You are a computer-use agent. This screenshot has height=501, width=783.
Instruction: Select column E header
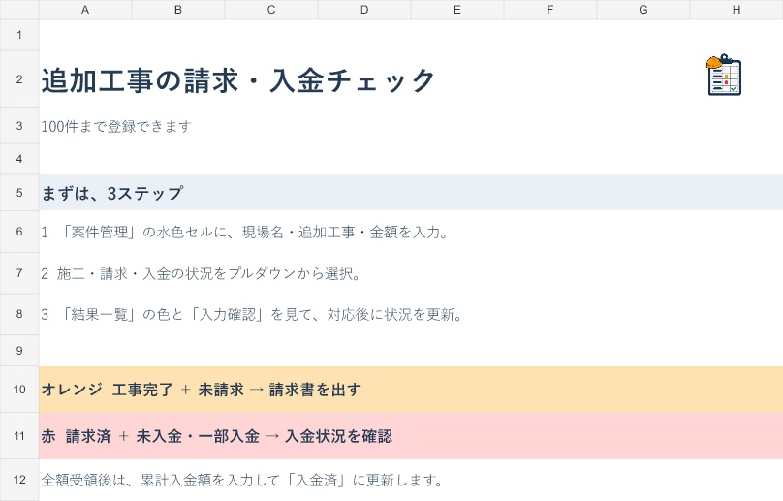[x=457, y=10]
